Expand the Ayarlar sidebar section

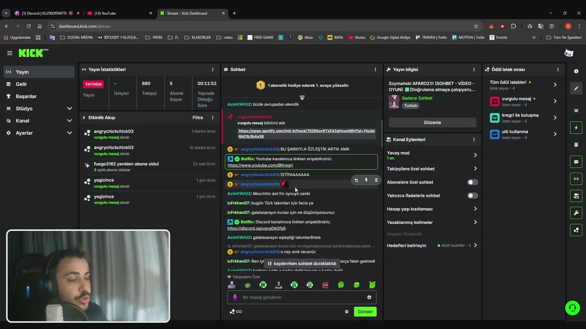click(x=70, y=133)
